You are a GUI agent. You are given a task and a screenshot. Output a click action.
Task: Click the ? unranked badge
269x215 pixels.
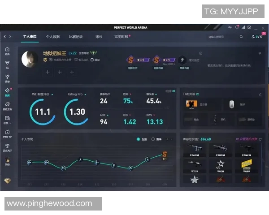(182, 60)
